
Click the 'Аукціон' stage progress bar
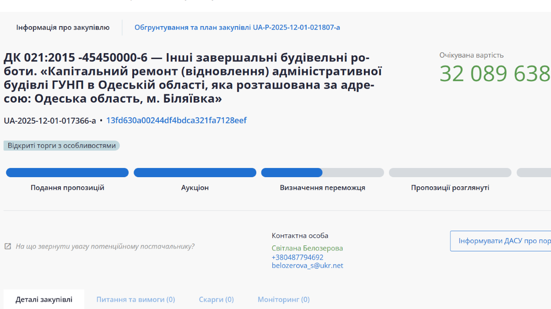195,173
